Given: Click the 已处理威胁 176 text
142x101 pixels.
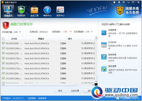Looking at the screenshot, I should click(83, 32).
